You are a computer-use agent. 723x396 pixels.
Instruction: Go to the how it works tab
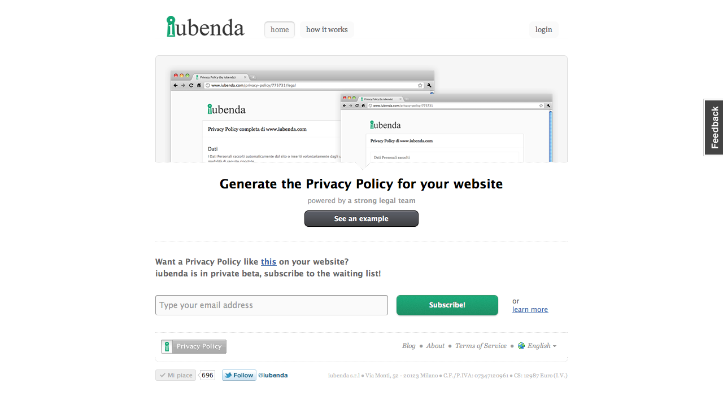click(326, 29)
